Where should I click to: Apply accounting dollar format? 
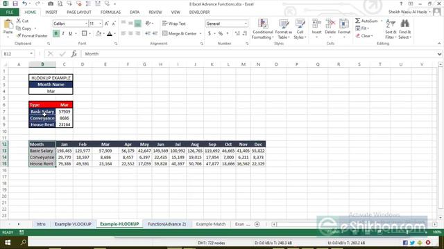coord(210,33)
